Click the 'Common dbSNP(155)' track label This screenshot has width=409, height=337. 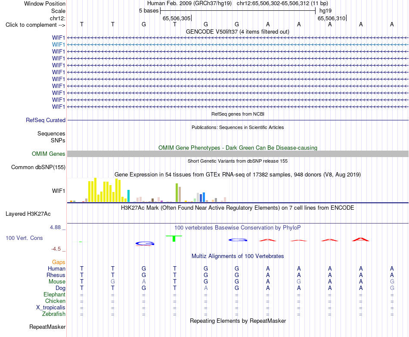[38, 167]
